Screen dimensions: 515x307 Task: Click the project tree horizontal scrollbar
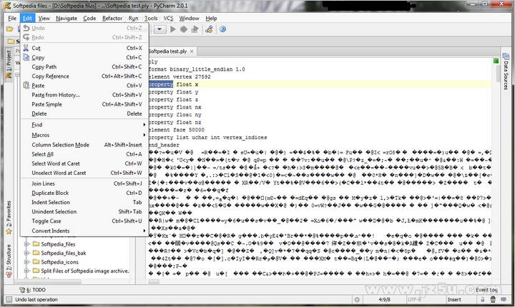click(x=48, y=282)
